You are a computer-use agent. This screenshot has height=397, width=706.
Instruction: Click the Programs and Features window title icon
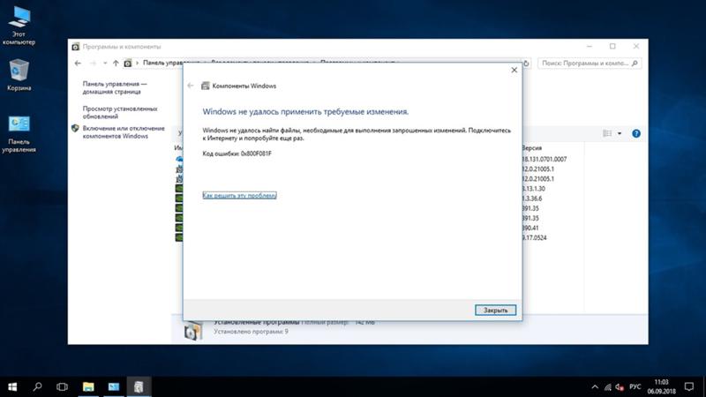click(x=76, y=47)
